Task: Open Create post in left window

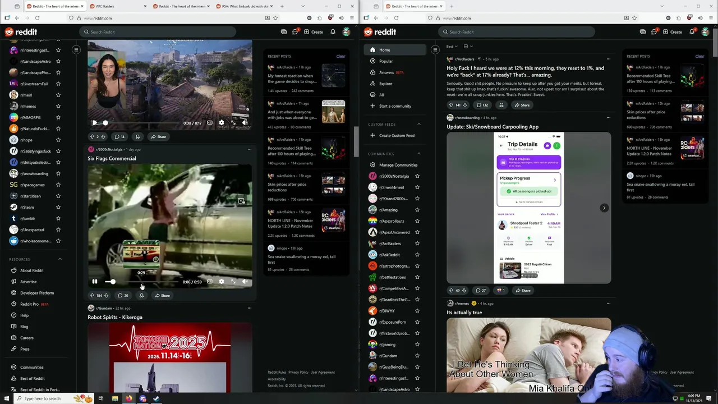Action: [x=314, y=32]
